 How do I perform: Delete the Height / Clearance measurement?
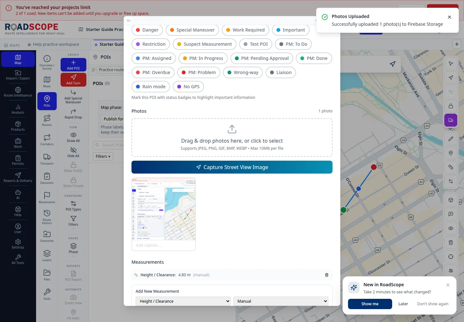[326, 275]
